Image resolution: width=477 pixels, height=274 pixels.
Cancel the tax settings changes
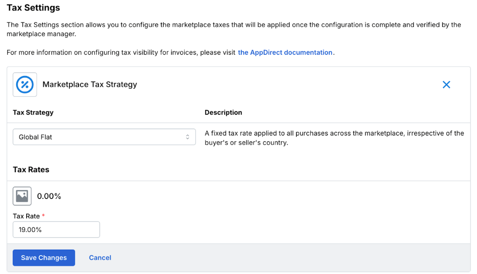(100, 258)
